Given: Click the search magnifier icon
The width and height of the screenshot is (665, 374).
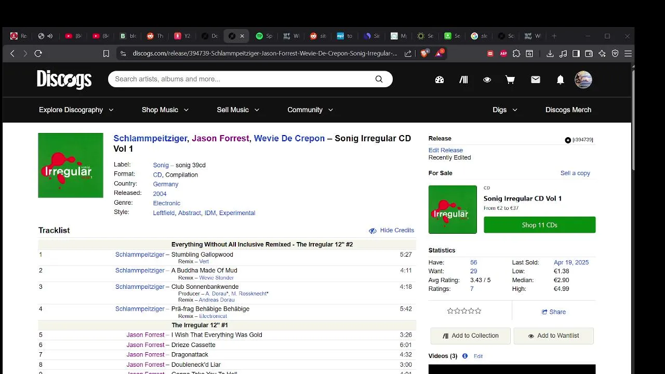Looking at the screenshot, I should point(379,79).
